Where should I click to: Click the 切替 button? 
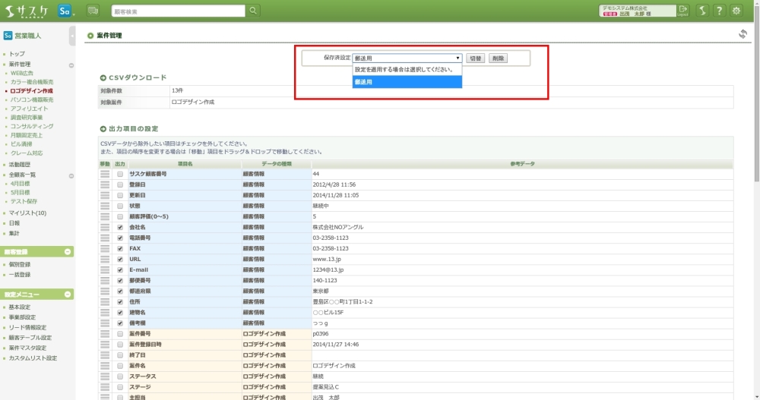pos(475,58)
